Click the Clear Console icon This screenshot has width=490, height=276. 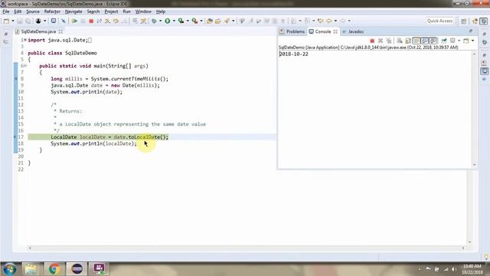400,41
